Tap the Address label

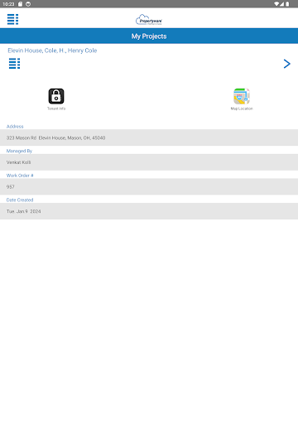tap(15, 127)
